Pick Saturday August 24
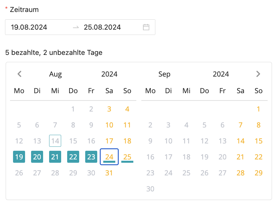This screenshot has height=212, width=279. (109, 157)
